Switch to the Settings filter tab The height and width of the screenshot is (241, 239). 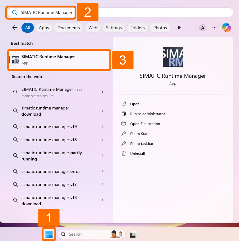coord(114,28)
